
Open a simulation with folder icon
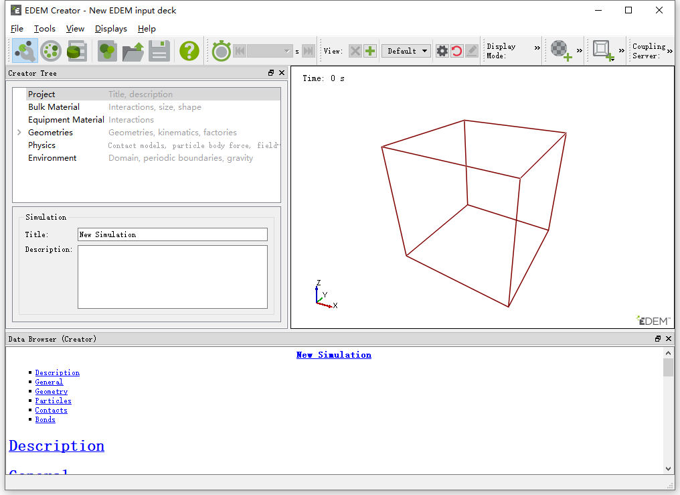[x=133, y=51]
